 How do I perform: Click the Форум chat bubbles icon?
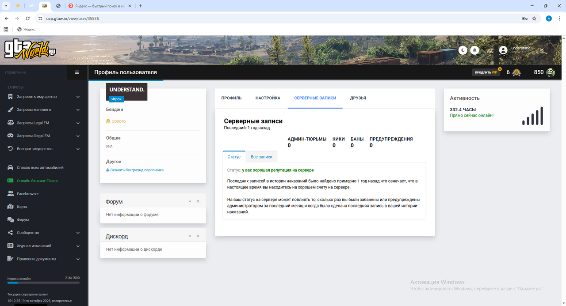pyautogui.click(x=11, y=219)
